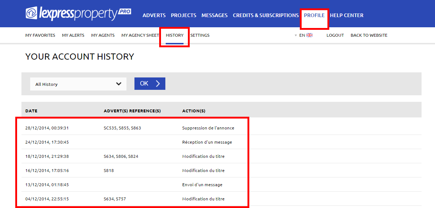Click action Envoi d'un message
This screenshot has width=435, height=208.
[202, 185]
